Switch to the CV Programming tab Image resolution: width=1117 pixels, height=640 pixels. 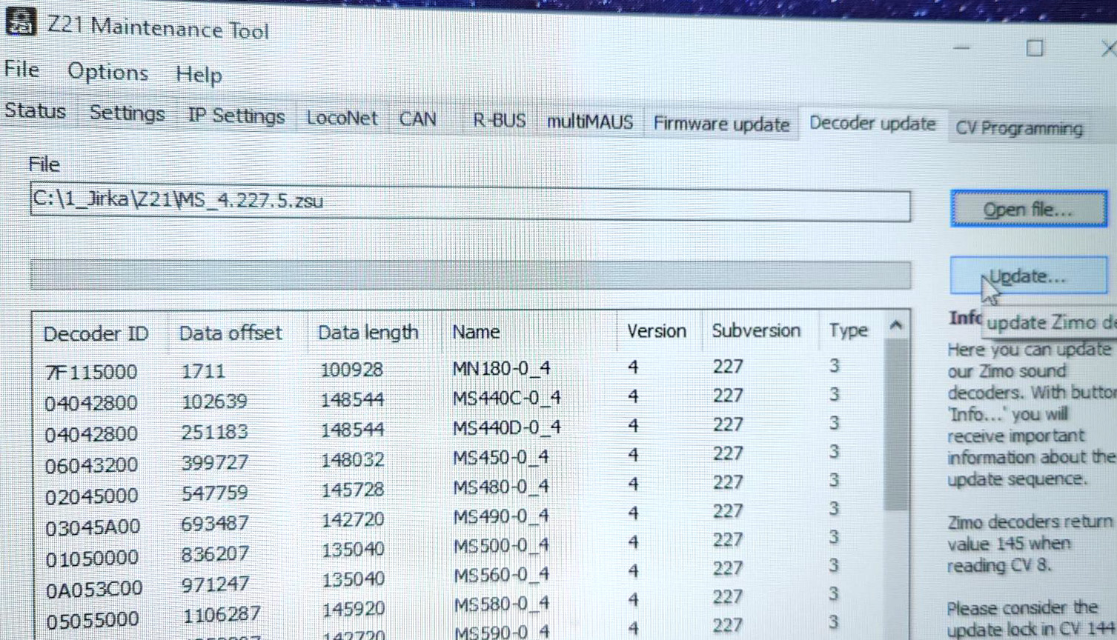(1019, 128)
